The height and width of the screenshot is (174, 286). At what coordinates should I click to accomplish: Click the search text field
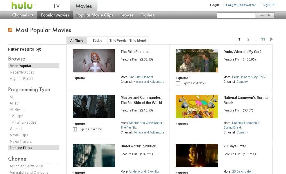(236, 15)
